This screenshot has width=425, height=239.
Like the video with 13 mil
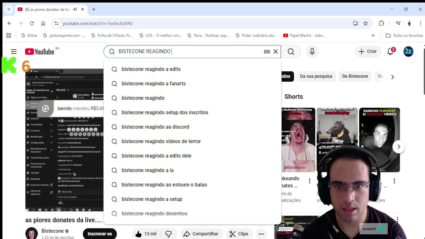tap(145, 234)
